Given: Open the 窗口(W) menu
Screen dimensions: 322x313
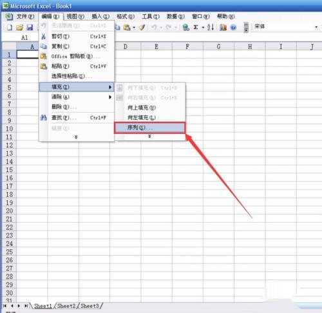Looking at the screenshot, I should click(201, 17).
